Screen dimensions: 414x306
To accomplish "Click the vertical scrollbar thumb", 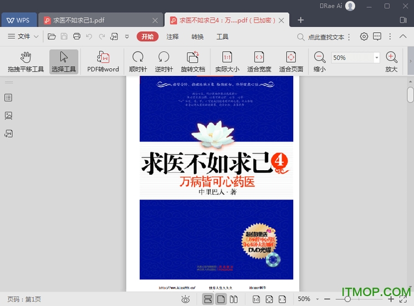I will (410, 95).
